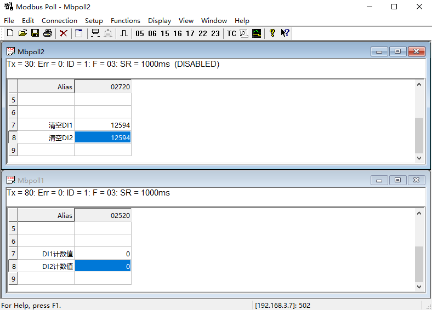This screenshot has width=432, height=310.
Task: Click the function 05 toolbar button
Action: (x=140, y=33)
